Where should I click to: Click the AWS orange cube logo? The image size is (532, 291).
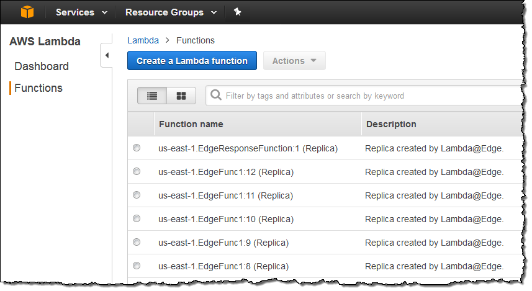[x=27, y=12]
